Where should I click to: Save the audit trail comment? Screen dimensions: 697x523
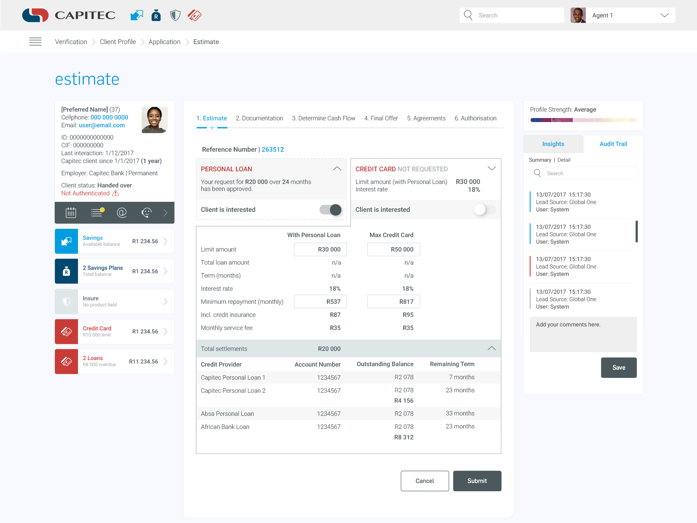point(619,367)
